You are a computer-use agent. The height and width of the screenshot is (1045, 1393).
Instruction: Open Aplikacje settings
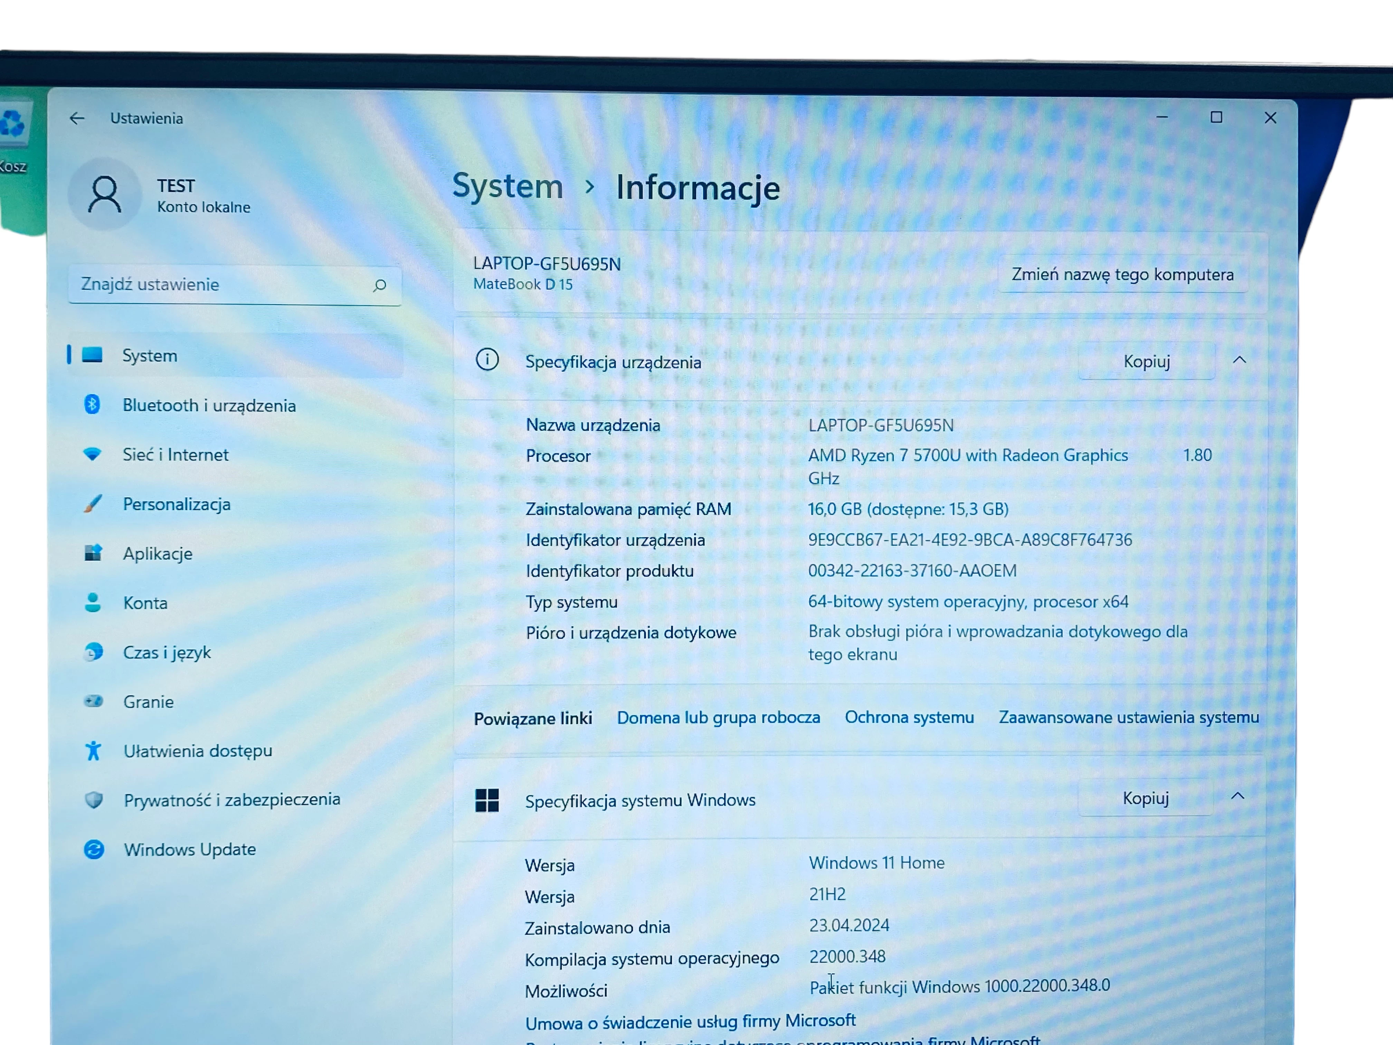(x=236, y=553)
